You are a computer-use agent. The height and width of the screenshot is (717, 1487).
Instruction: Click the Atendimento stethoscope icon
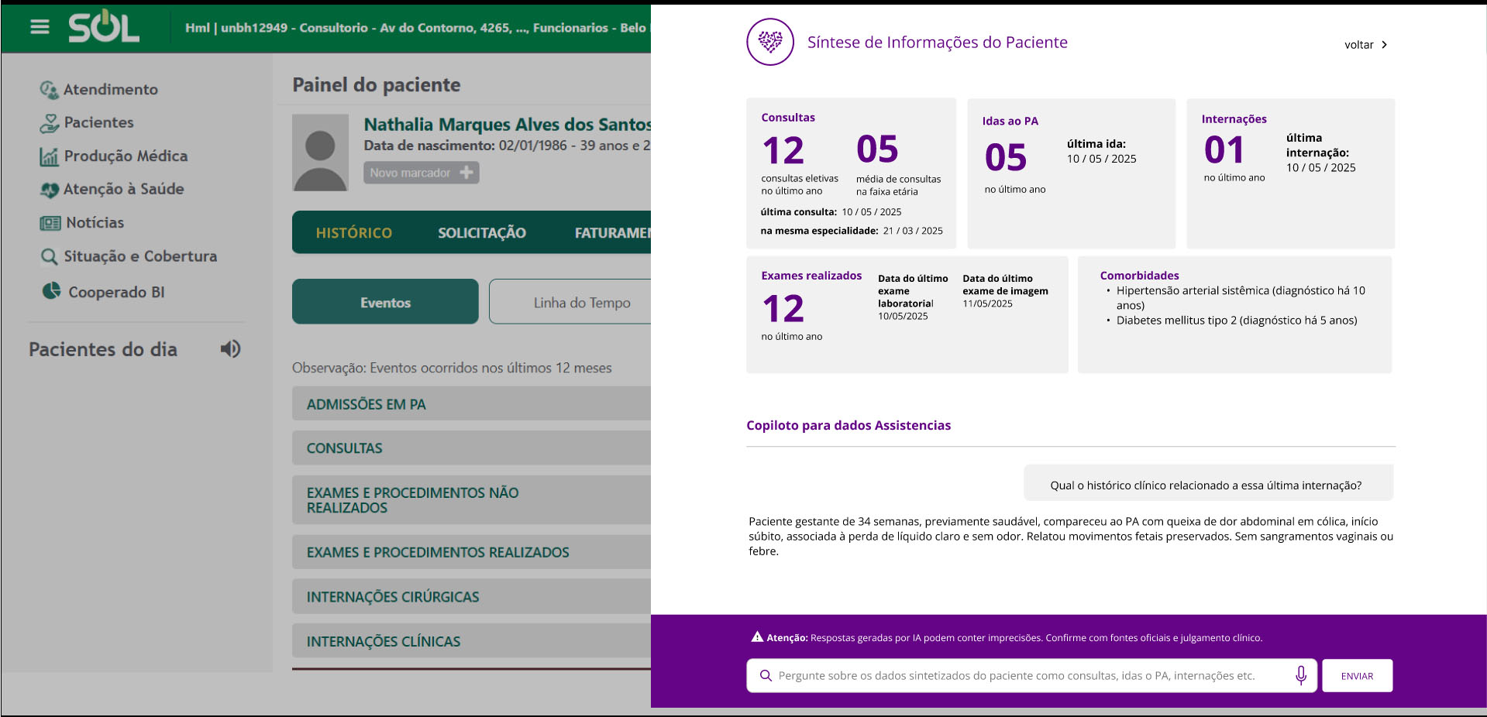pyautogui.click(x=49, y=90)
